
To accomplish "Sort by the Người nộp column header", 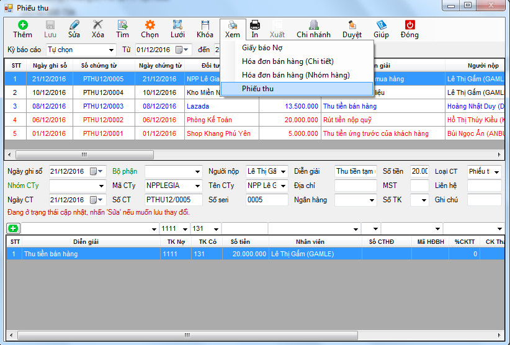I will click(x=475, y=65).
